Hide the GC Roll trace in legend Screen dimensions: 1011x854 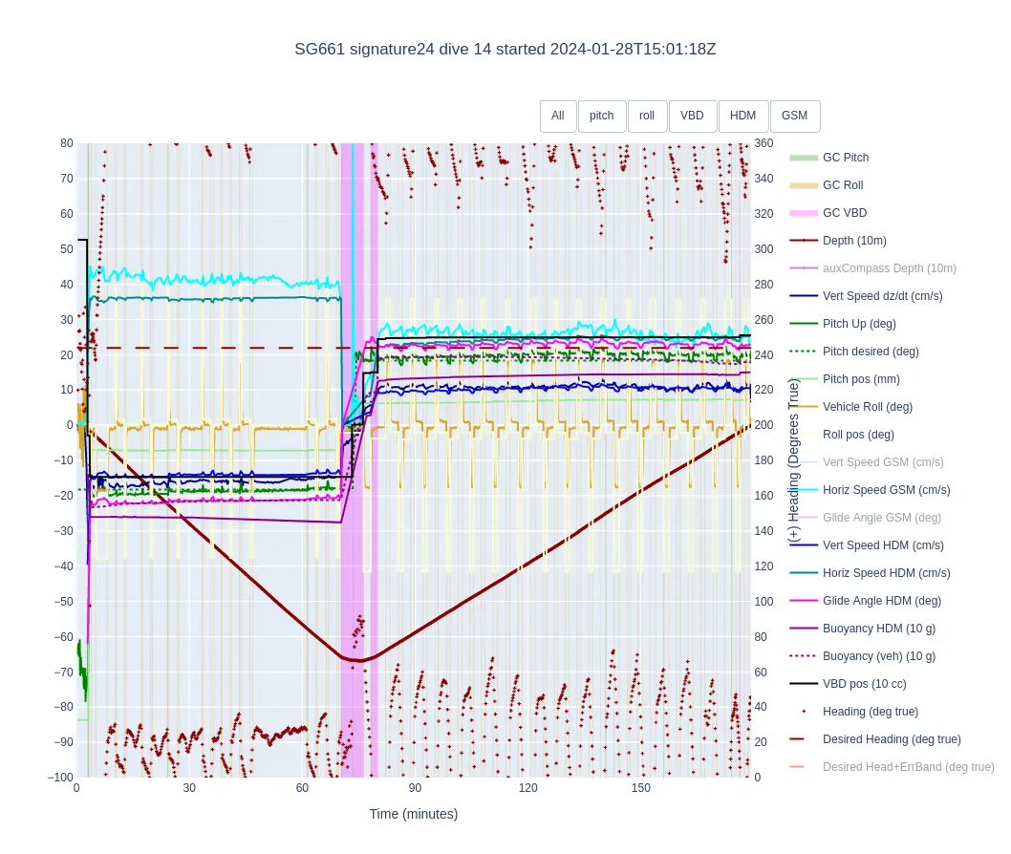pyautogui.click(x=843, y=185)
